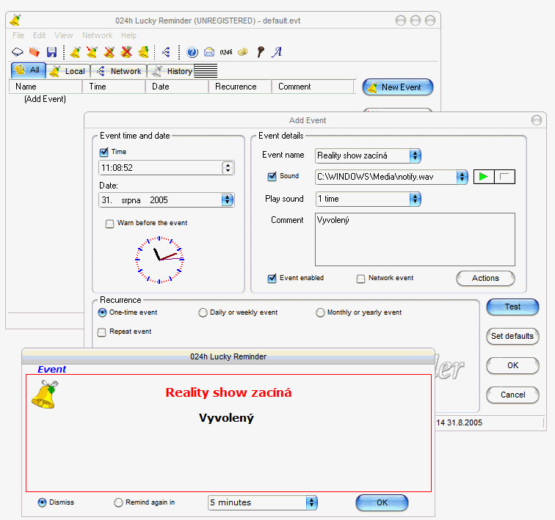
Task: Click the Save floppy disk icon
Action: 51,52
